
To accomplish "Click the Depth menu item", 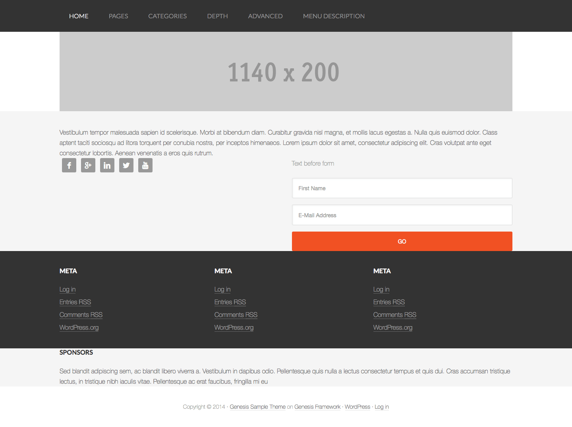I will pyautogui.click(x=217, y=16).
